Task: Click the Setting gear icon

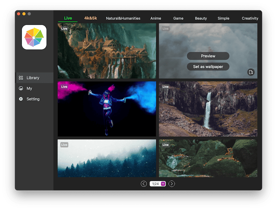Action: 21,99
